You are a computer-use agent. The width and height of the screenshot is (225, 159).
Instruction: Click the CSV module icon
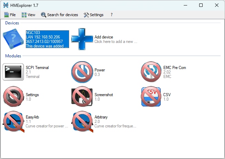click(x=151, y=96)
